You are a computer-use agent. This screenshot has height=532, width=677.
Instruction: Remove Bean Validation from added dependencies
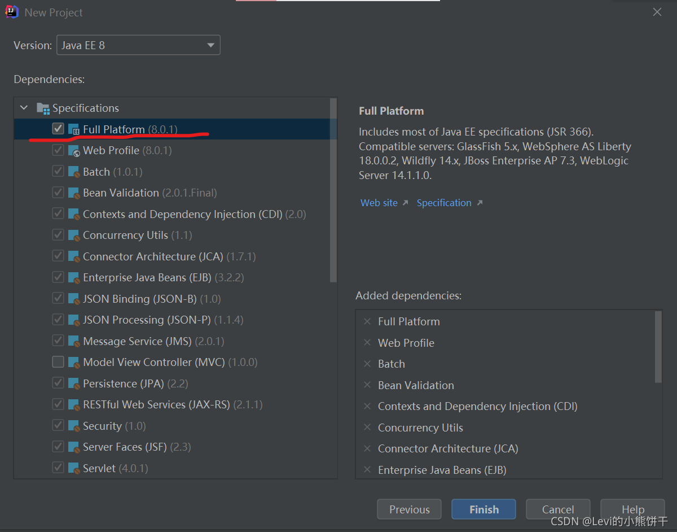tap(367, 385)
